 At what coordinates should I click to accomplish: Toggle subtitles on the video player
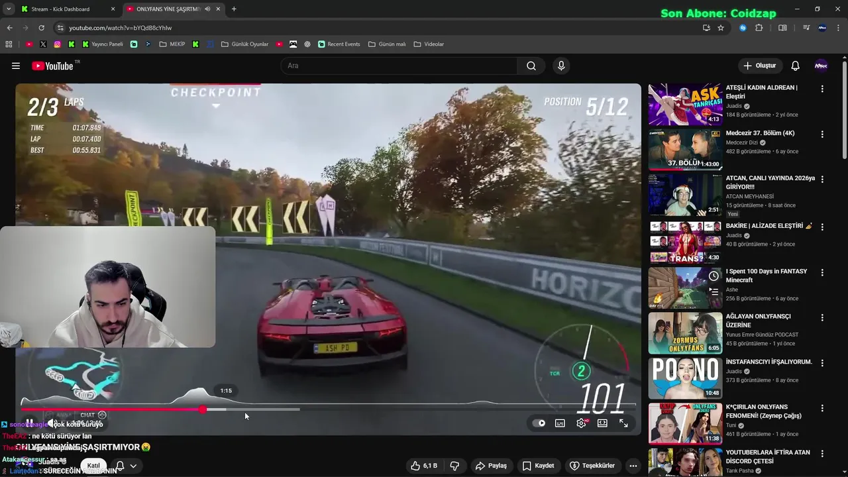pyautogui.click(x=560, y=423)
